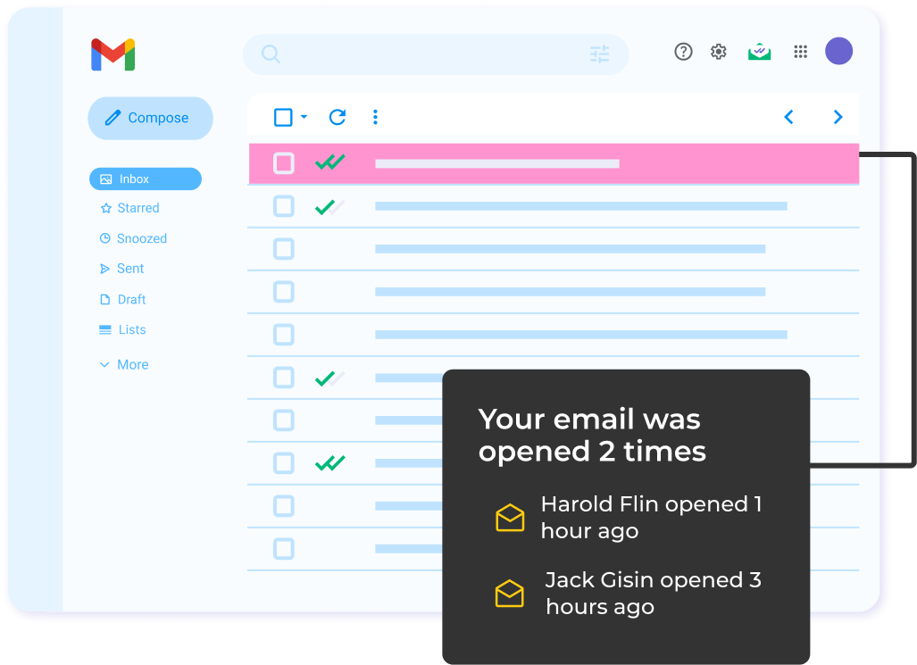Open advanced search options
Screen dimensions: 917x665
point(599,54)
